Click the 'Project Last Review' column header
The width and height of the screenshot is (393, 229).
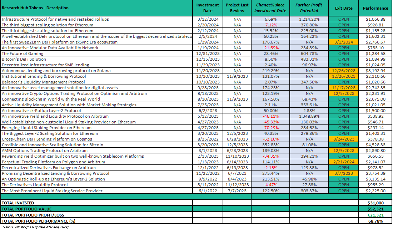tap(237, 8)
